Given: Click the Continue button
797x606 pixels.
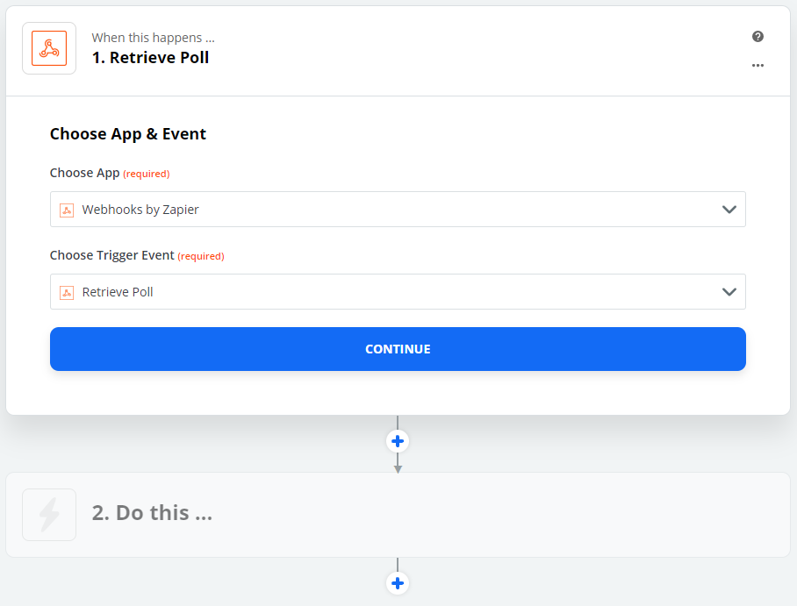Looking at the screenshot, I should 398,349.
